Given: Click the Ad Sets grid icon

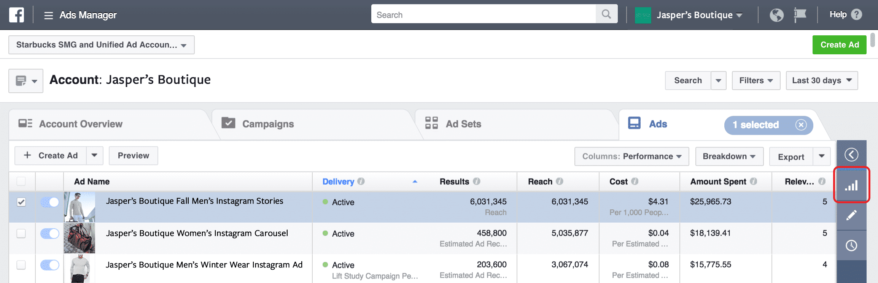Looking at the screenshot, I should click(431, 123).
